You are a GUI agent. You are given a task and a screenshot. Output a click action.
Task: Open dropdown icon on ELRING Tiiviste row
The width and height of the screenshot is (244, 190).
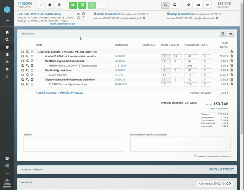(32, 84)
